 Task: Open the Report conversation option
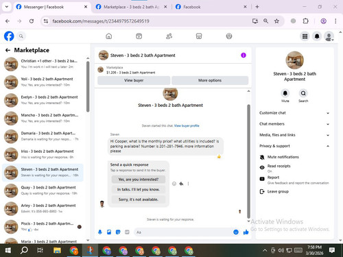295,180
